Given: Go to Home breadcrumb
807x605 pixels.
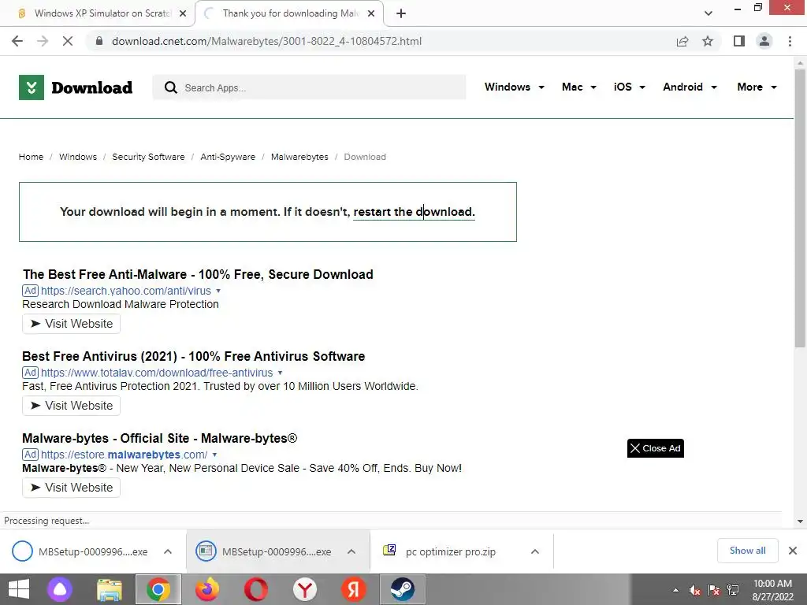Looking at the screenshot, I should pos(31,157).
